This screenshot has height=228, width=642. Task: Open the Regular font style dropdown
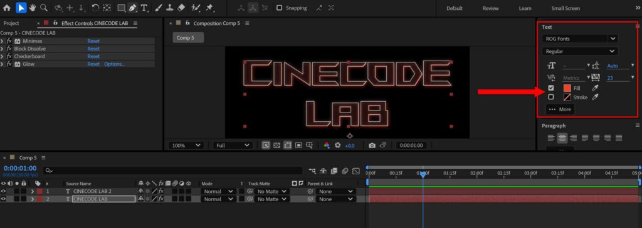[579, 51]
